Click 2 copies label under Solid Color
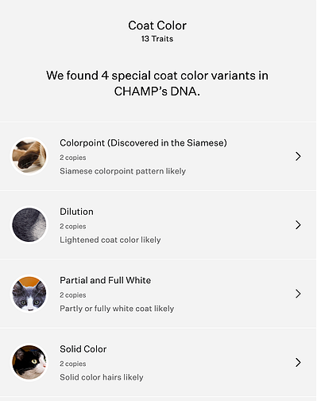This screenshot has width=317, height=401. tap(73, 364)
